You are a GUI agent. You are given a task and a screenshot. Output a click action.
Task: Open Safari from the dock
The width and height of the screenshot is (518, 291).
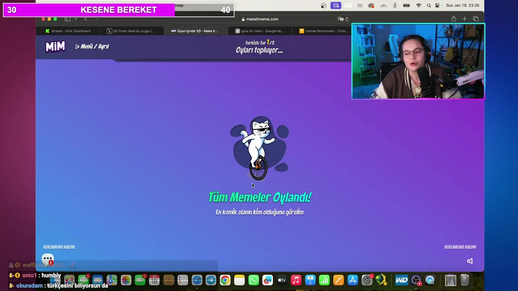click(197, 280)
